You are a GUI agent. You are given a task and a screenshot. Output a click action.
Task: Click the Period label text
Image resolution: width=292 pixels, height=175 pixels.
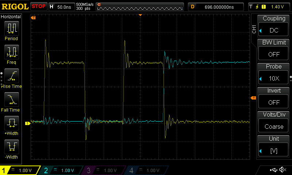point(11,39)
